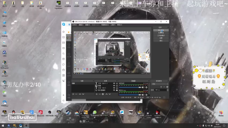Hide the display capture source

click(x=114, y=90)
